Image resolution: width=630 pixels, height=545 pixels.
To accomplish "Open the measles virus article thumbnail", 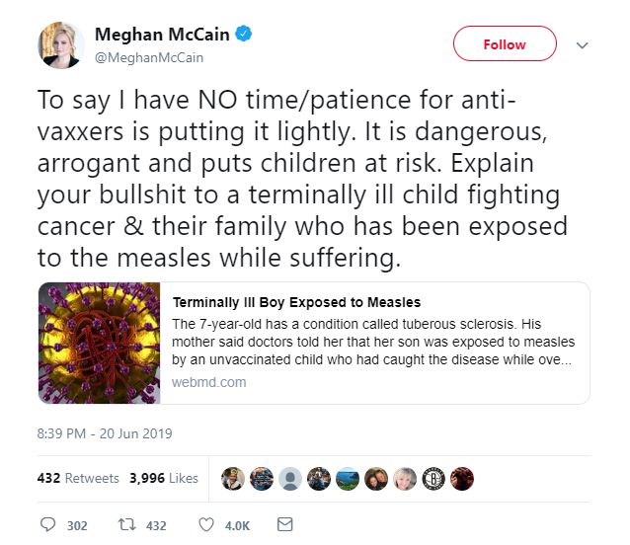I will [x=100, y=343].
